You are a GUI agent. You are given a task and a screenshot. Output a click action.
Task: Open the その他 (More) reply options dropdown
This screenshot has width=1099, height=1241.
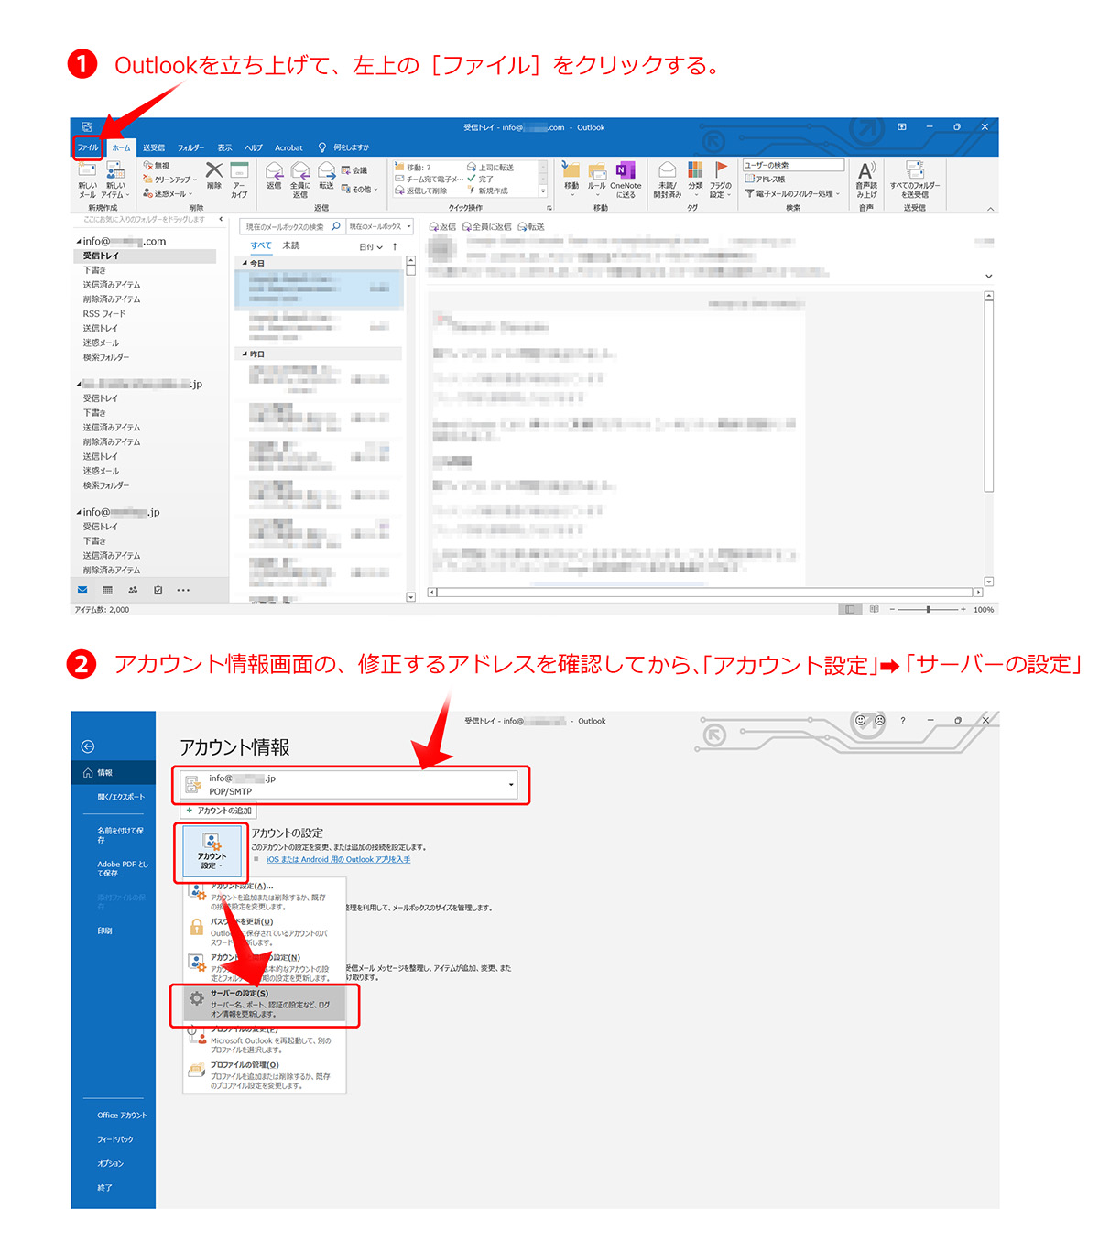pos(360,190)
